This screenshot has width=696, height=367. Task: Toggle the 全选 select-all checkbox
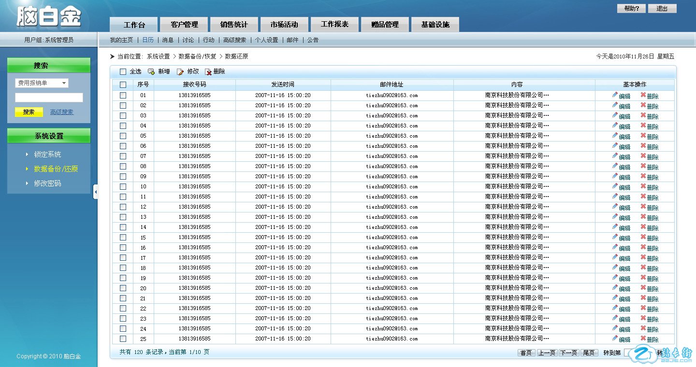(x=123, y=71)
